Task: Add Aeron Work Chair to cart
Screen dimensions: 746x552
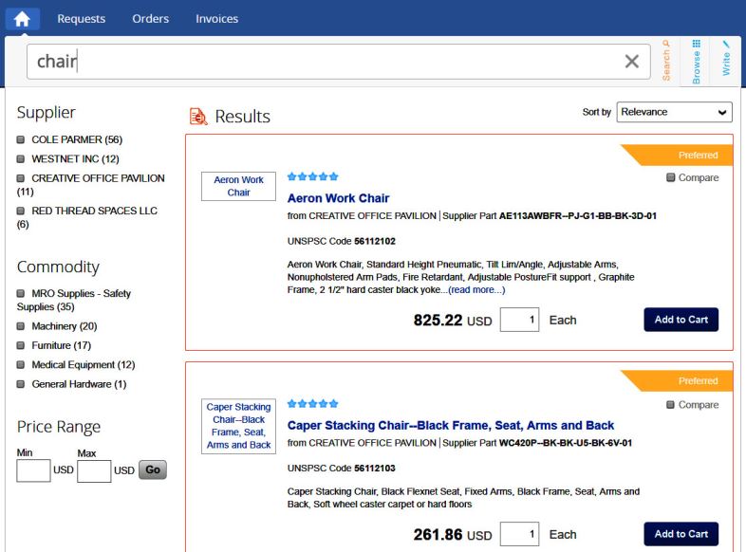Action: tap(681, 320)
